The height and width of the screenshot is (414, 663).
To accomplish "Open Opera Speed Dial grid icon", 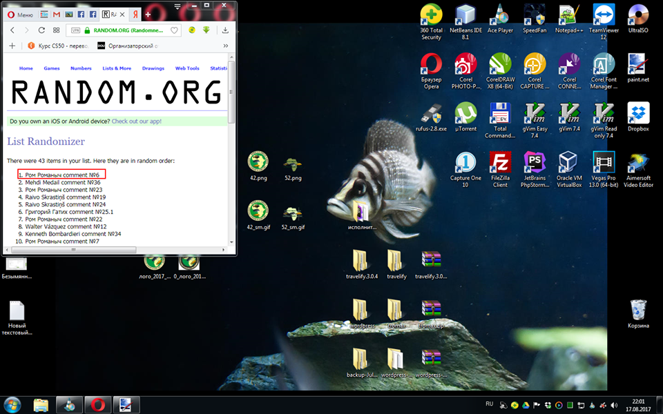I will click(56, 30).
